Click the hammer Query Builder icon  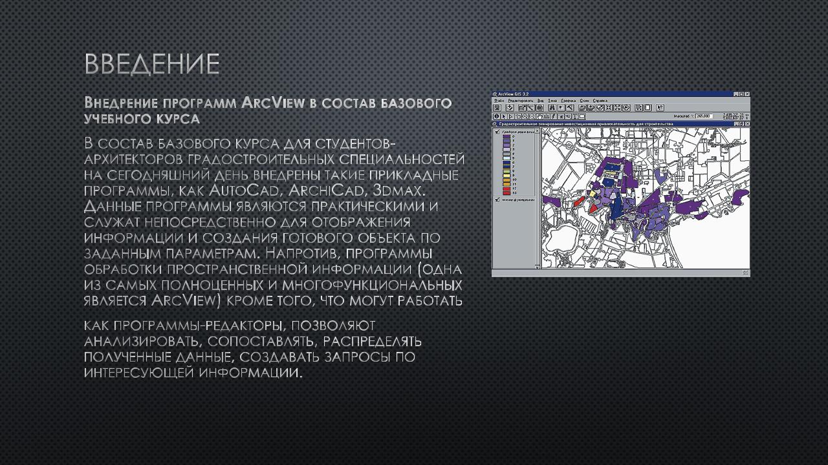[570, 107]
